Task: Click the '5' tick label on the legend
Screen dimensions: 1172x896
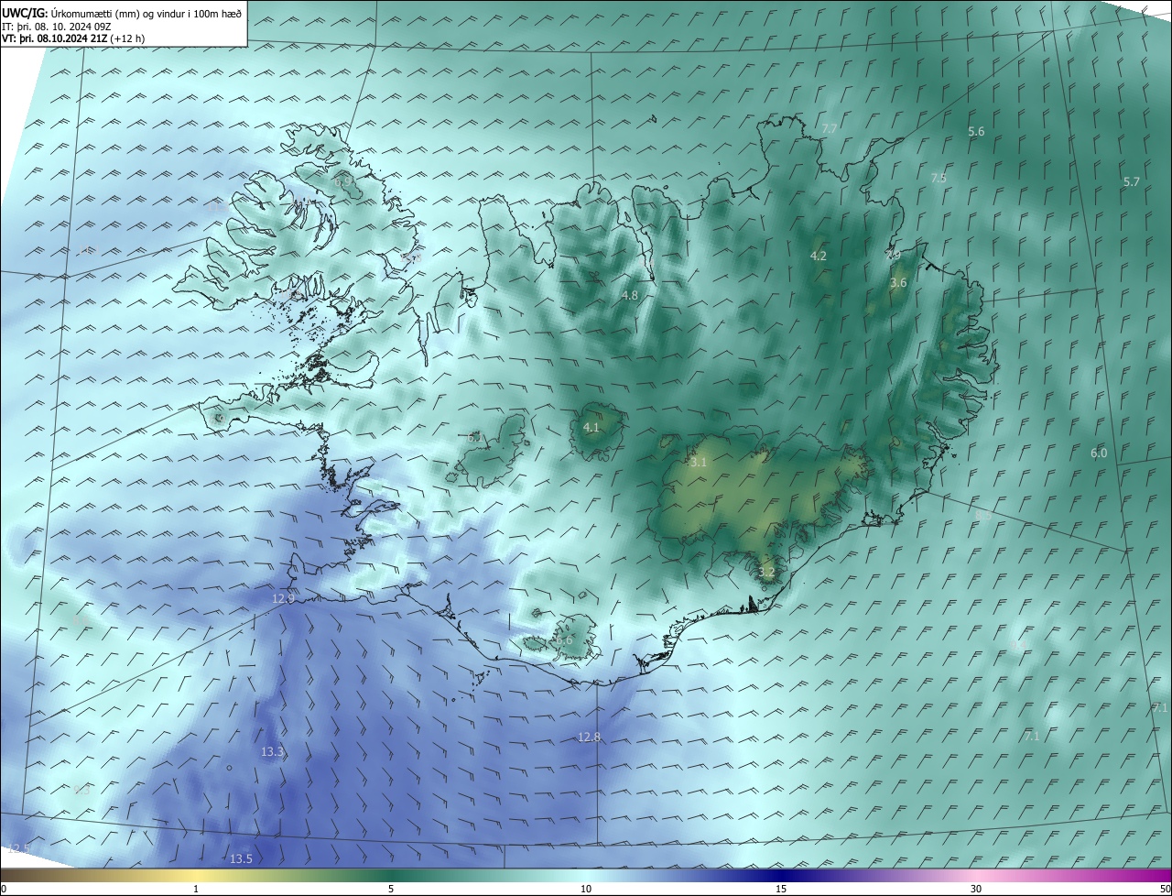Action: coord(391,890)
